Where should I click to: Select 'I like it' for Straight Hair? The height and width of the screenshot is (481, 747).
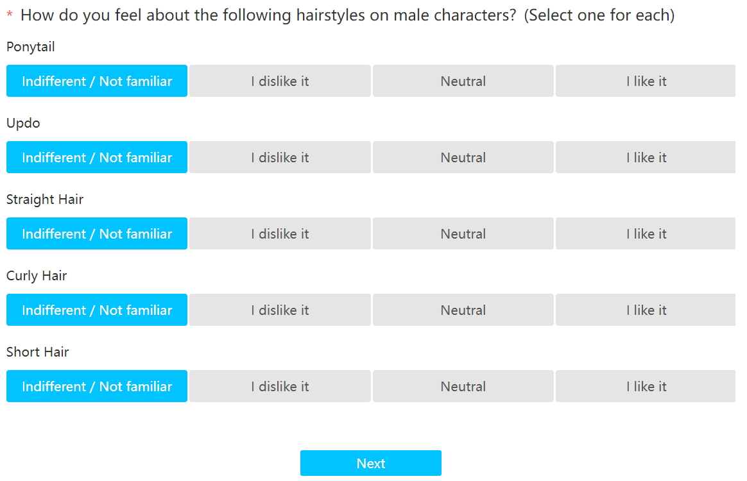(646, 233)
